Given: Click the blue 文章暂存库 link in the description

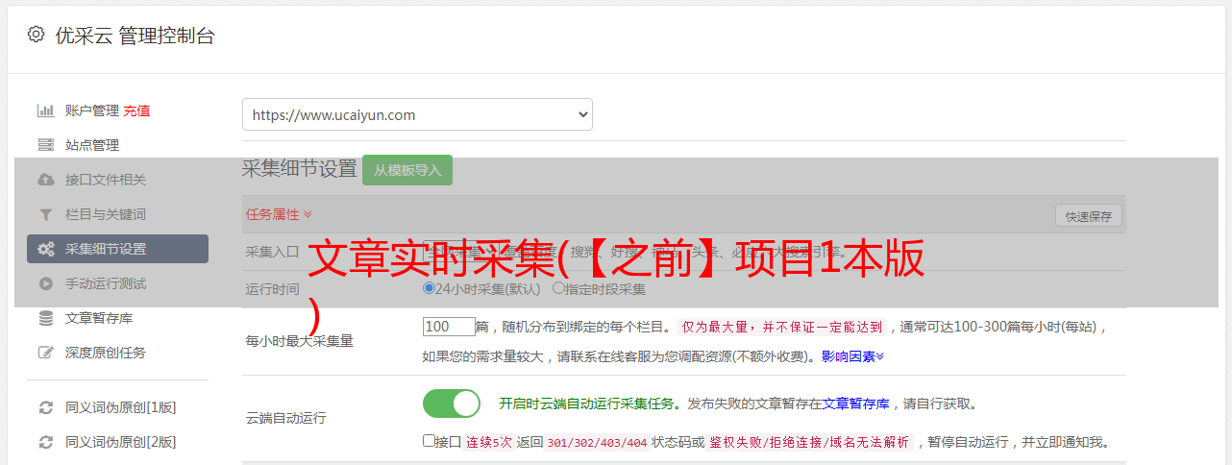Looking at the screenshot, I should (856, 404).
